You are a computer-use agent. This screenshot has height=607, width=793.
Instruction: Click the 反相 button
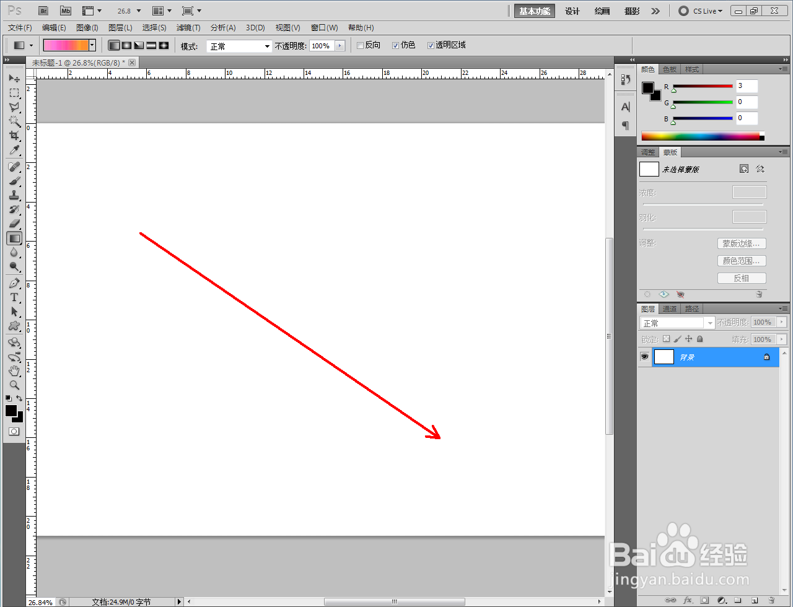click(x=742, y=279)
